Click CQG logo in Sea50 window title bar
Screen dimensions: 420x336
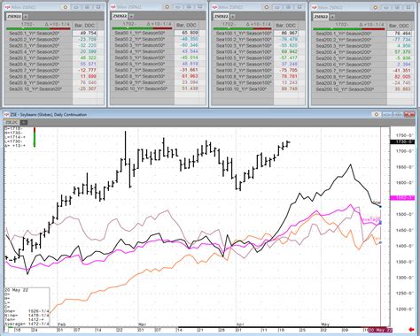[113, 7]
